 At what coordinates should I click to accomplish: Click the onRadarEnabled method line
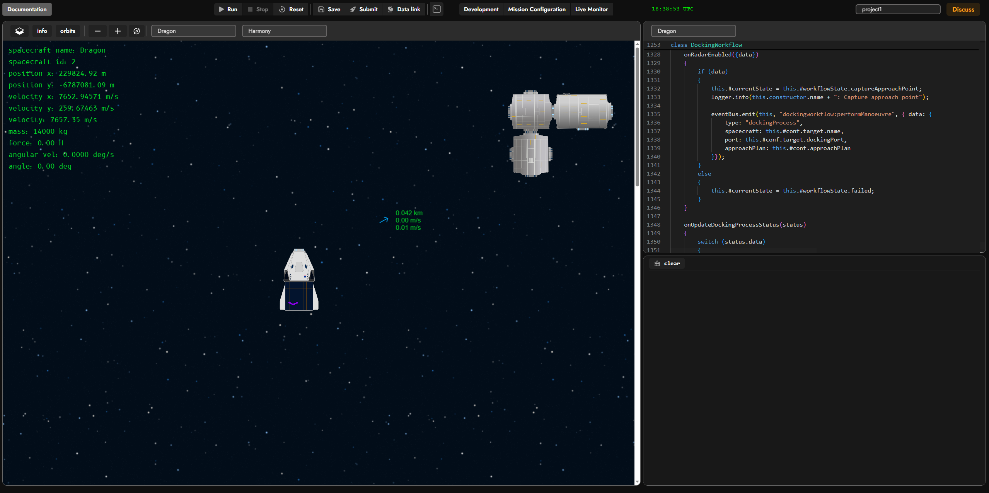pos(721,55)
